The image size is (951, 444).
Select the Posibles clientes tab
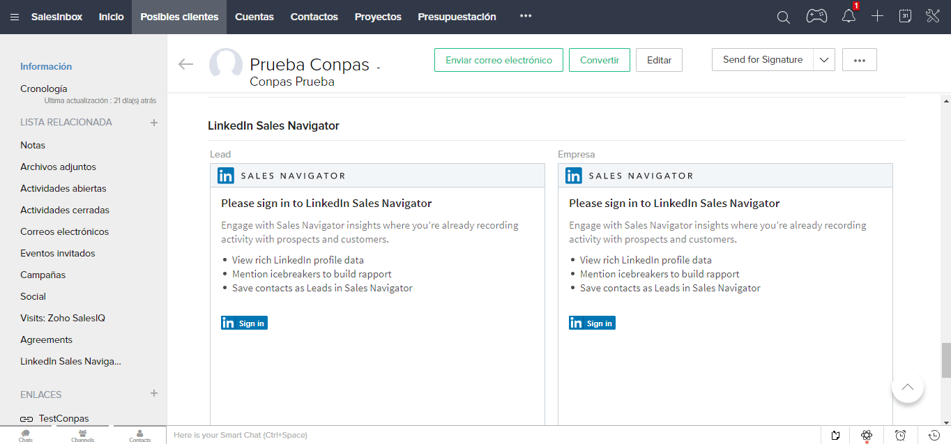tap(179, 17)
